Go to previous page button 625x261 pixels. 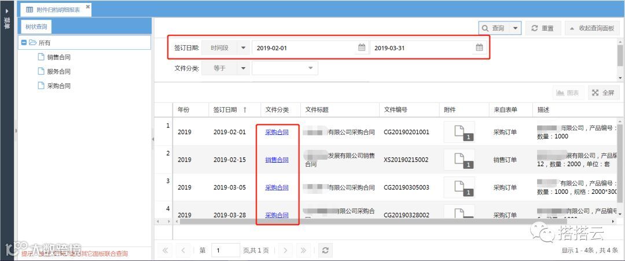click(183, 250)
